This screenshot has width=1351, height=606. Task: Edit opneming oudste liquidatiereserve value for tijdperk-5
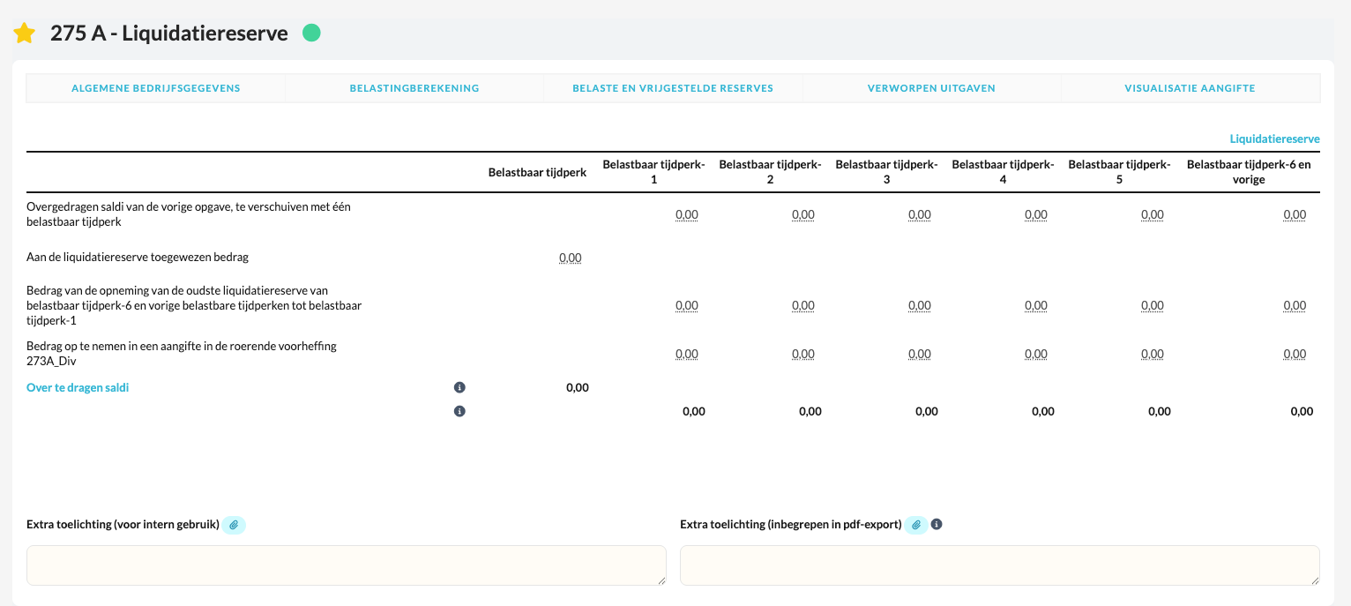pos(1153,305)
